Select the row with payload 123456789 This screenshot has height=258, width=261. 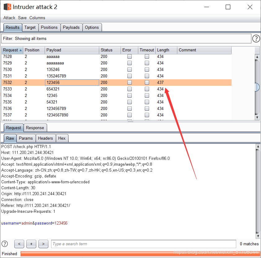[x=117, y=108]
